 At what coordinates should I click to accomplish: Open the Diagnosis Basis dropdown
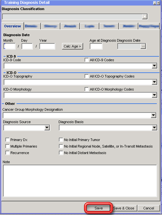click(x=154, y=128)
